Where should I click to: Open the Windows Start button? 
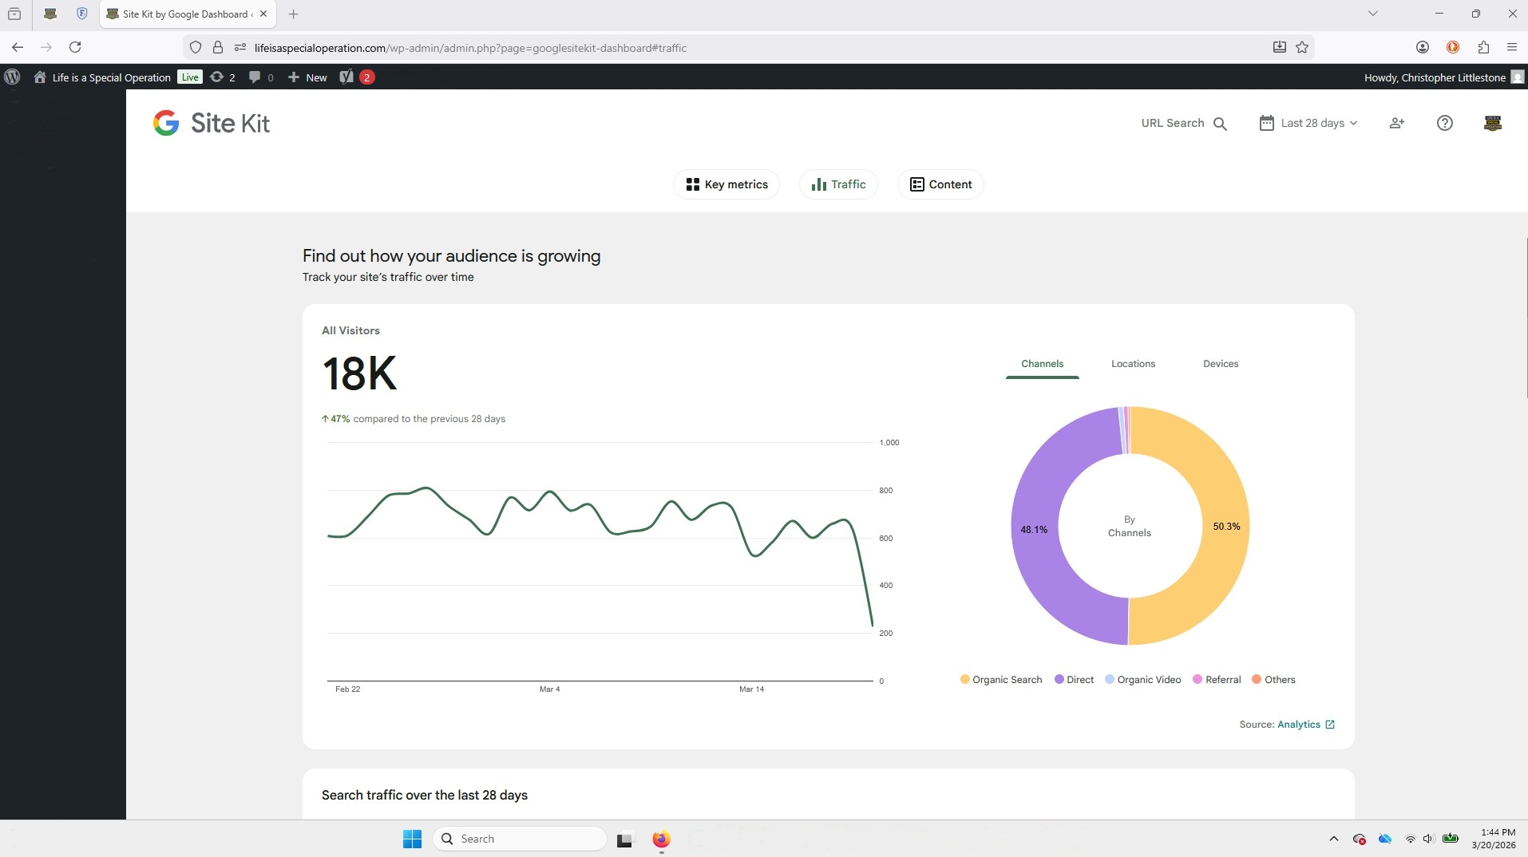(x=412, y=839)
